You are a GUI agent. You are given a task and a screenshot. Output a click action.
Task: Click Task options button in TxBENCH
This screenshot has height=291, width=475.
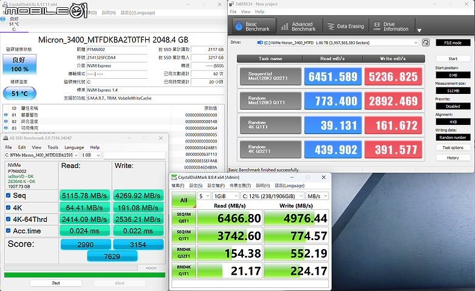[453, 147]
